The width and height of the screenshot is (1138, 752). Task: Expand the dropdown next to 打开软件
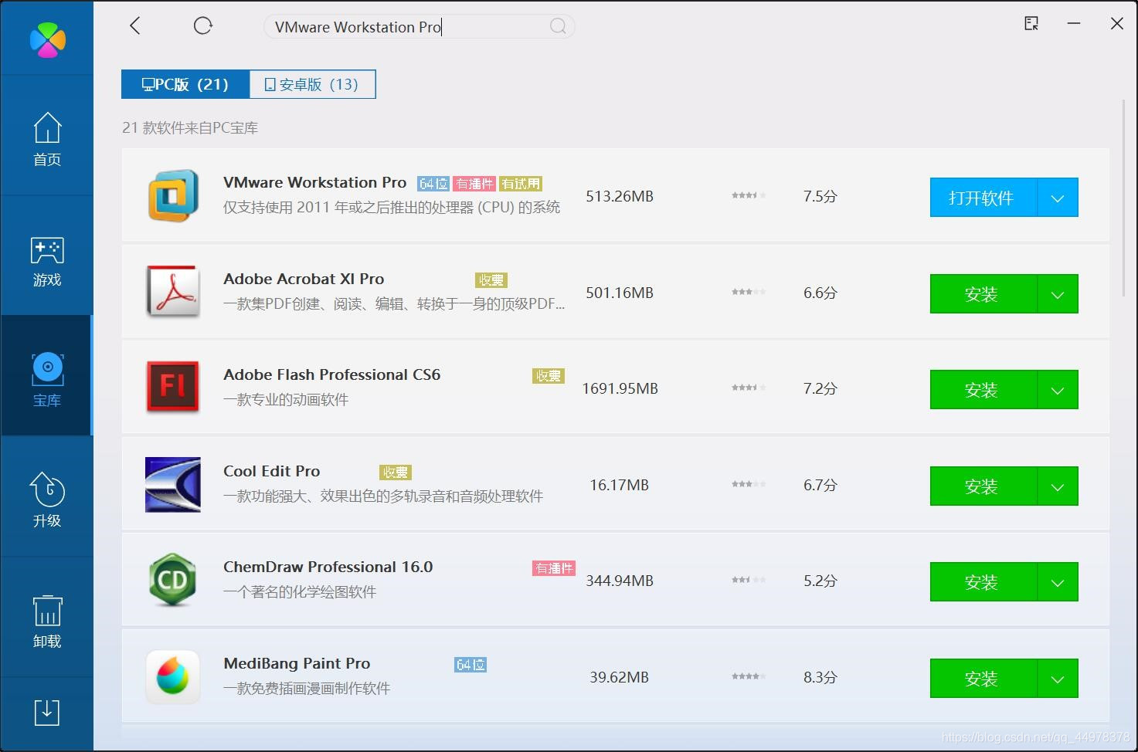click(x=1058, y=198)
